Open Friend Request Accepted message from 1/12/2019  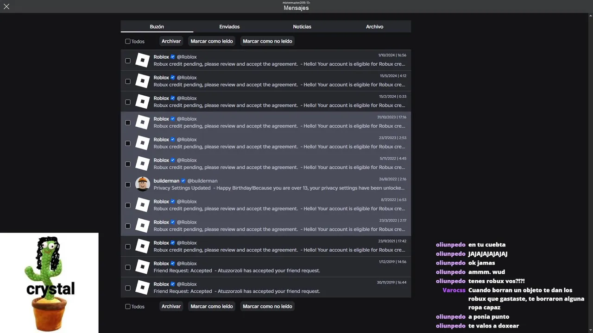pos(266,267)
